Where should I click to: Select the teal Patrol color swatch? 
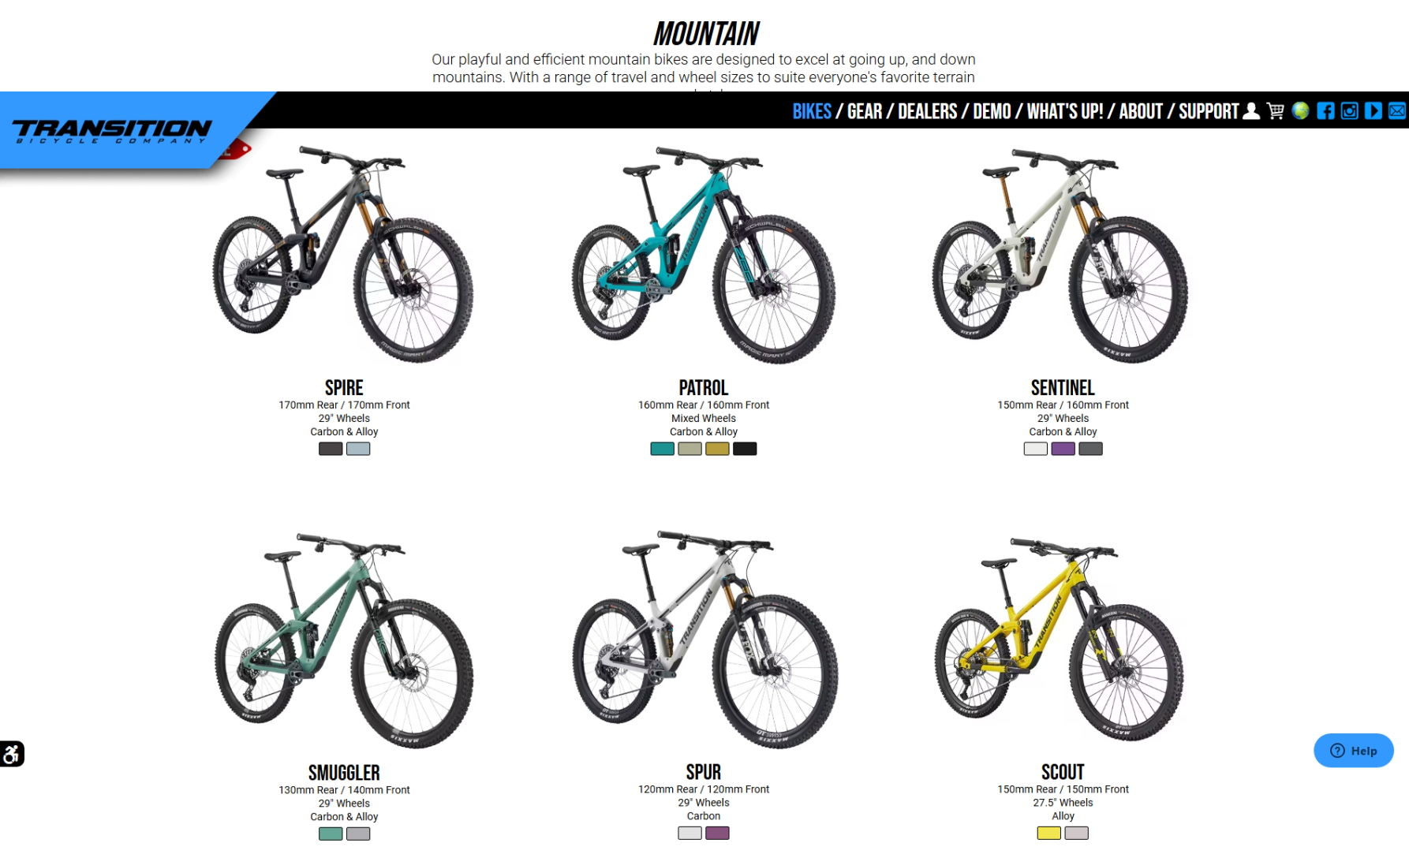(662, 449)
